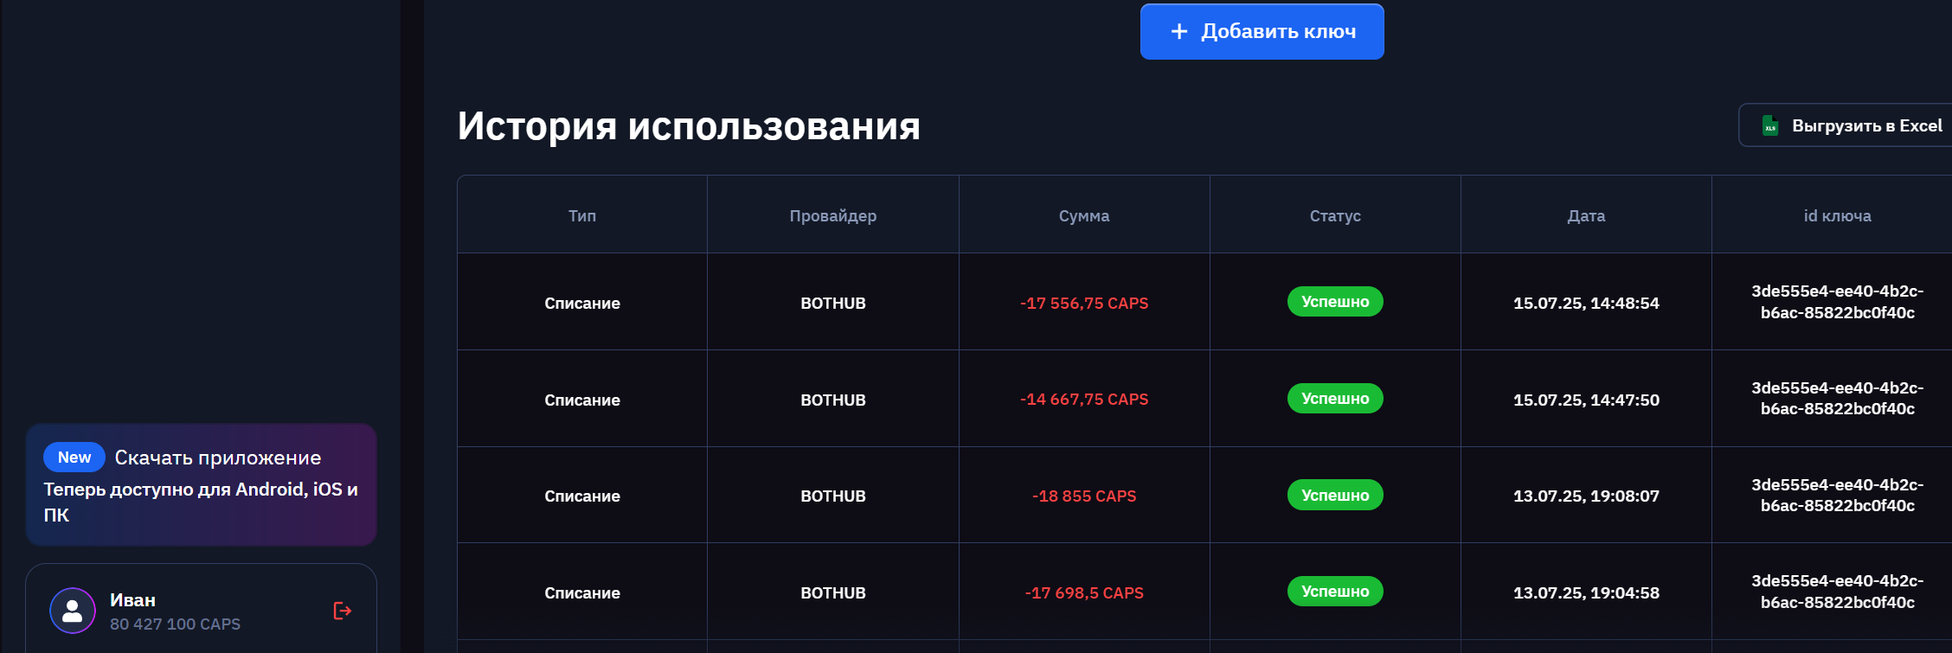The height and width of the screenshot is (653, 1952).
Task: Click the Статус column header
Action: [1334, 216]
